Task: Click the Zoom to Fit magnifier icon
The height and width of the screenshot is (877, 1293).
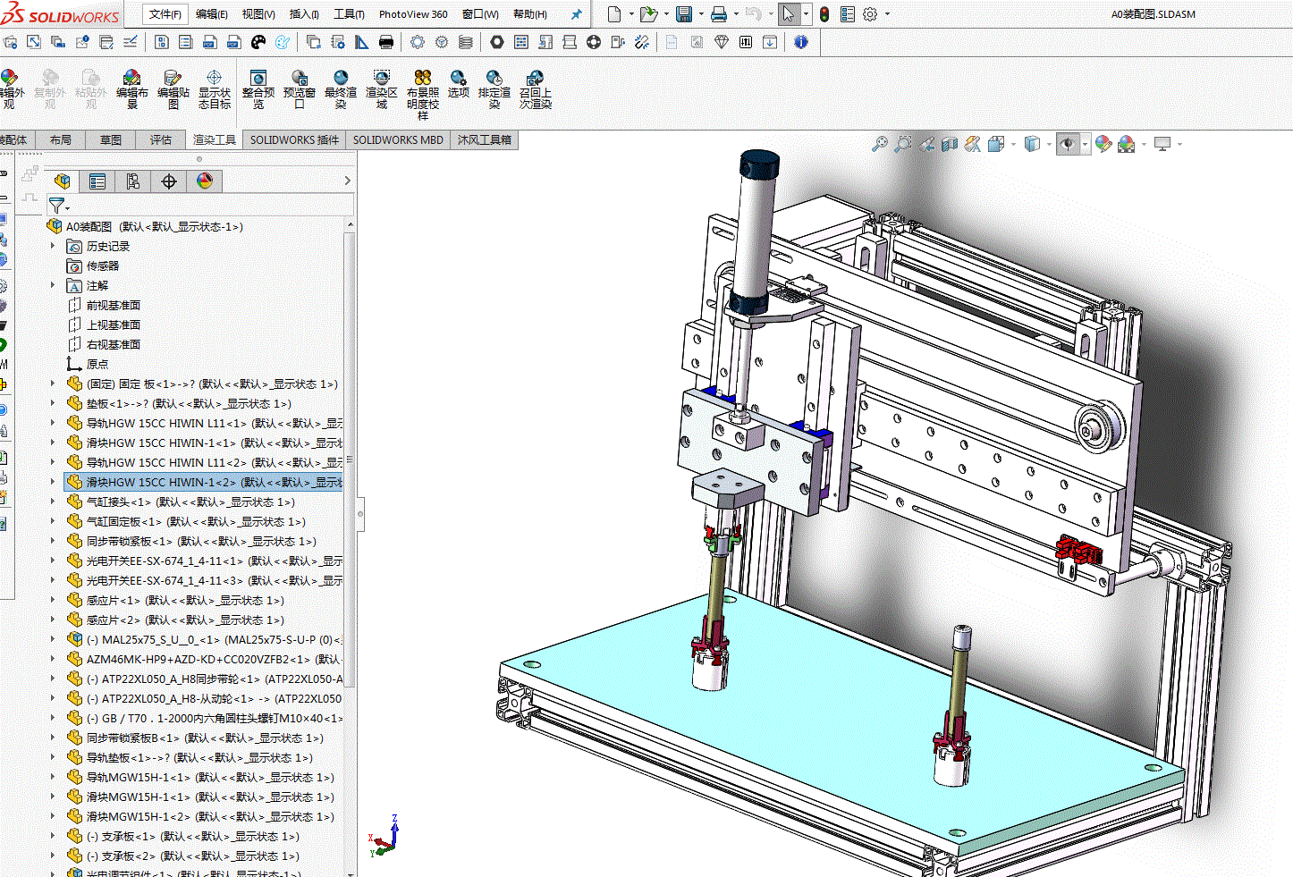Action: [x=880, y=144]
